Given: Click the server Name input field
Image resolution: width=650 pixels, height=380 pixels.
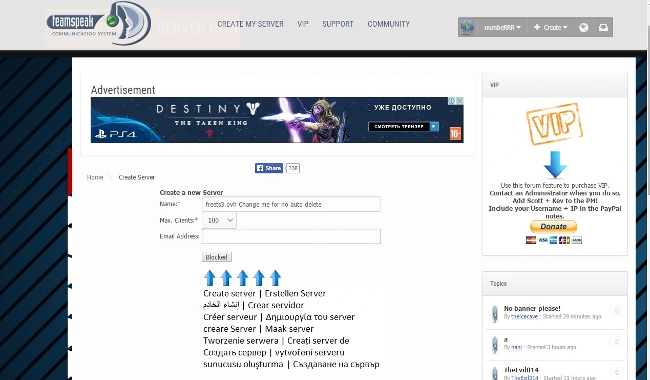Looking at the screenshot, I should click(291, 204).
